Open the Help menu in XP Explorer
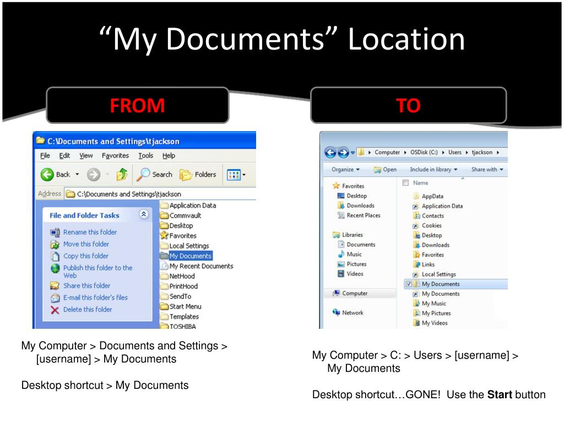Viewport: 564px width, 423px height. (169, 155)
